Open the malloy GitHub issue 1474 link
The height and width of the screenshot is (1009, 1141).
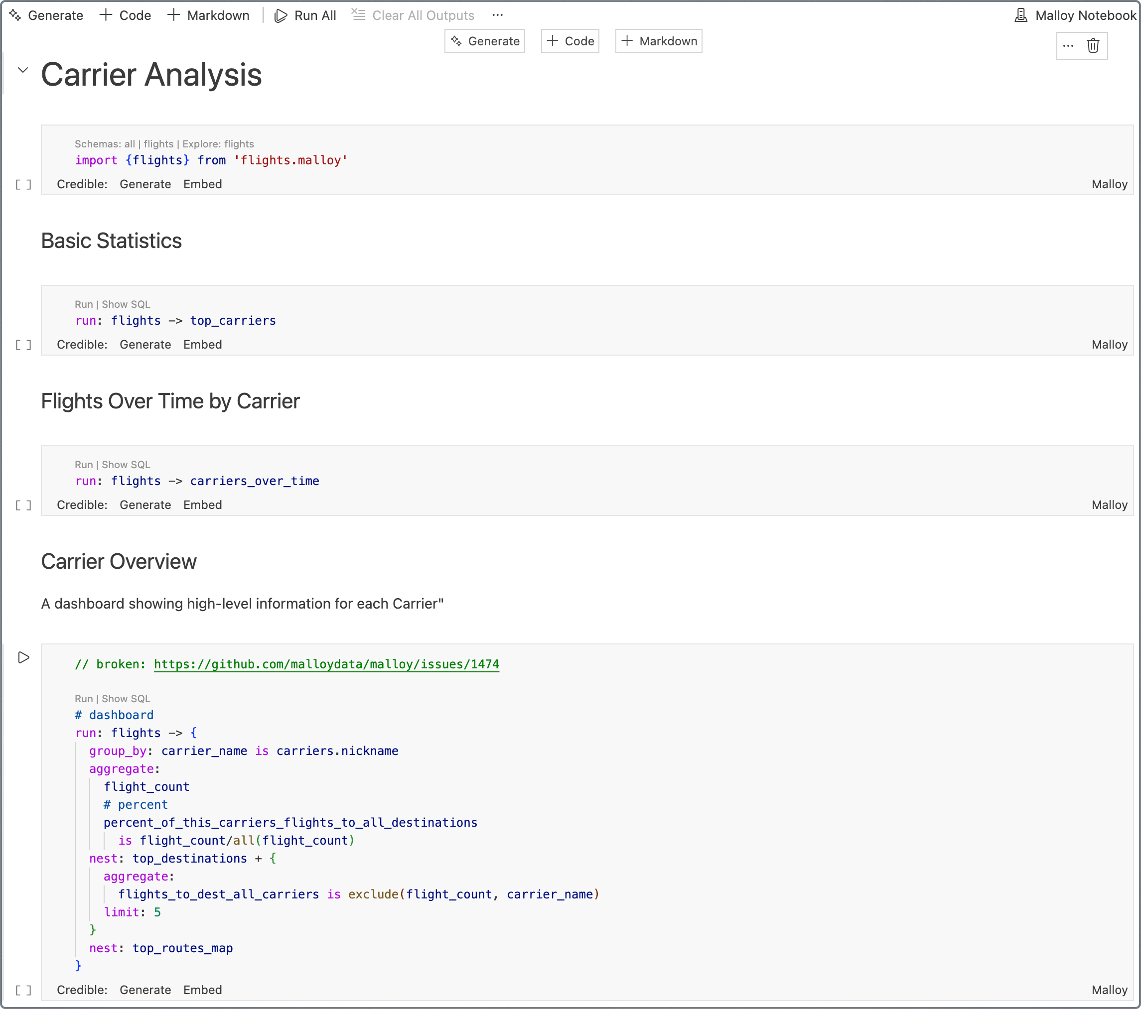click(x=326, y=664)
